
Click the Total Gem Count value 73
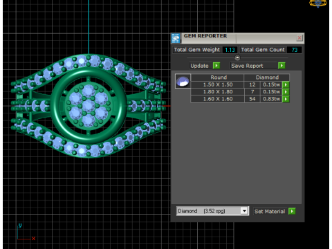[295, 50]
